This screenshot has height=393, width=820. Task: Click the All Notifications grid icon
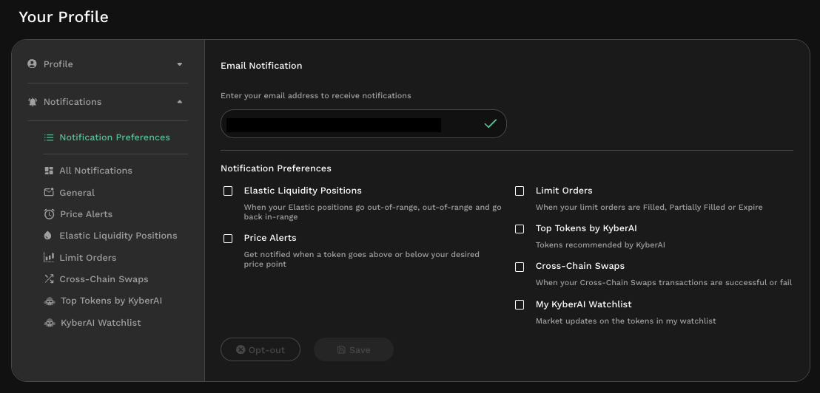point(49,171)
